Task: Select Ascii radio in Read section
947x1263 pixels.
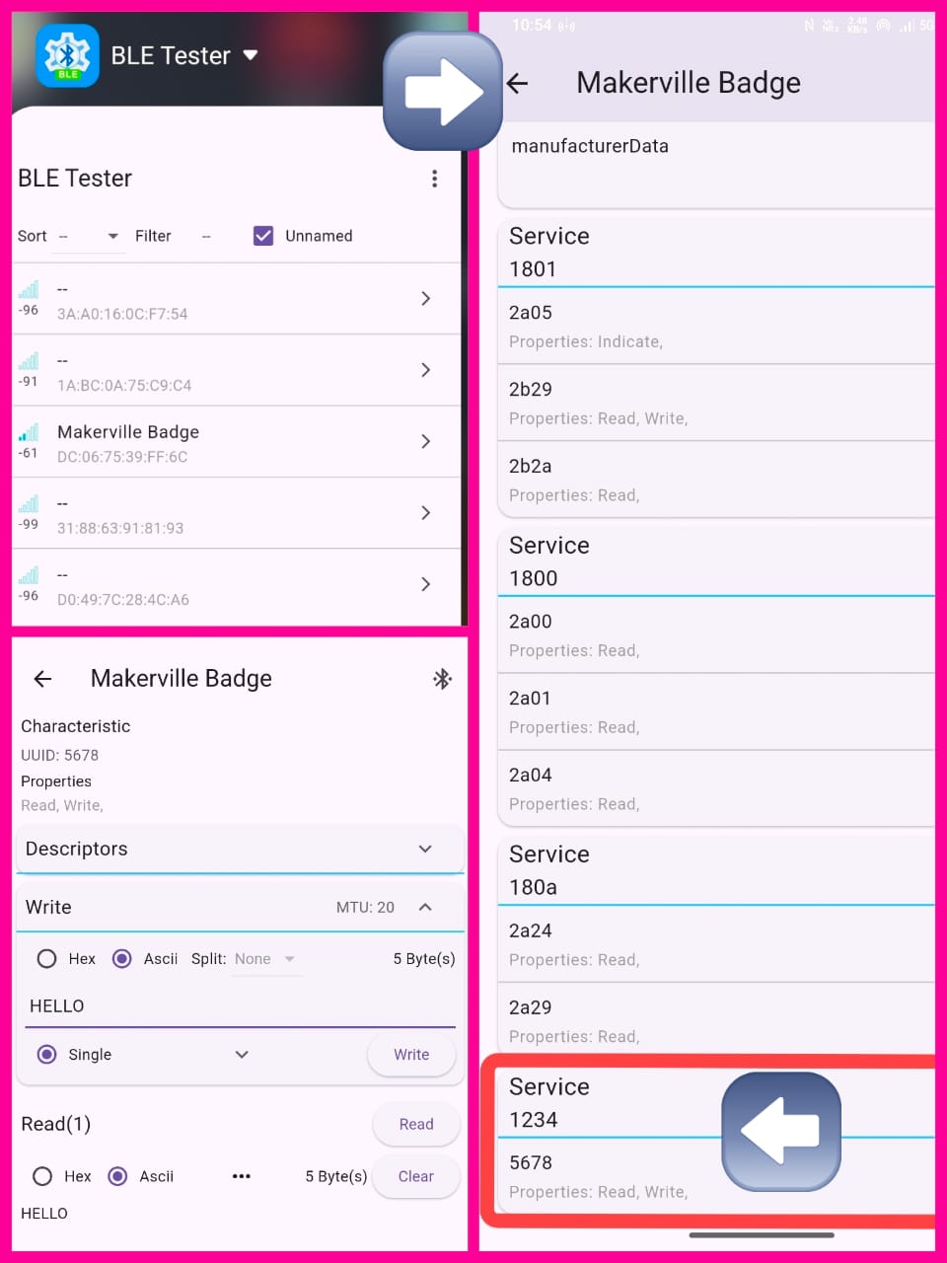Action: (x=118, y=1176)
